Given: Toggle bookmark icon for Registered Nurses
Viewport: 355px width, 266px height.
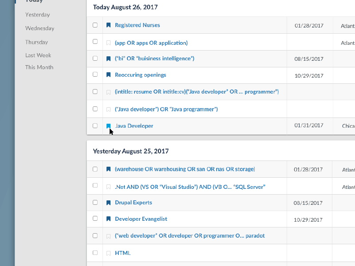Looking at the screenshot, I should 108,25.
